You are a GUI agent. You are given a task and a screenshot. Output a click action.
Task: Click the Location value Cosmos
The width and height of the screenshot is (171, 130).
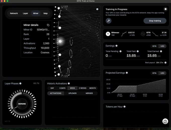point(45,52)
